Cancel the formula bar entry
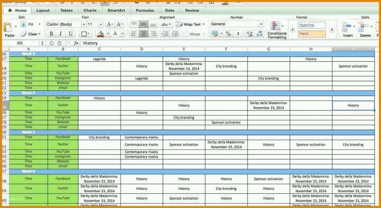381x208 pixels. 51,43
